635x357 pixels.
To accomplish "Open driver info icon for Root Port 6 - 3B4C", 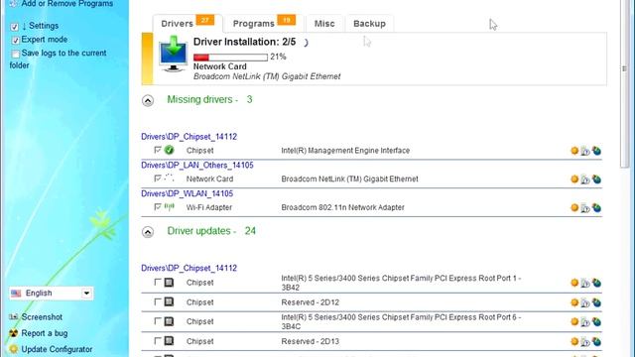I will click(x=585, y=322).
